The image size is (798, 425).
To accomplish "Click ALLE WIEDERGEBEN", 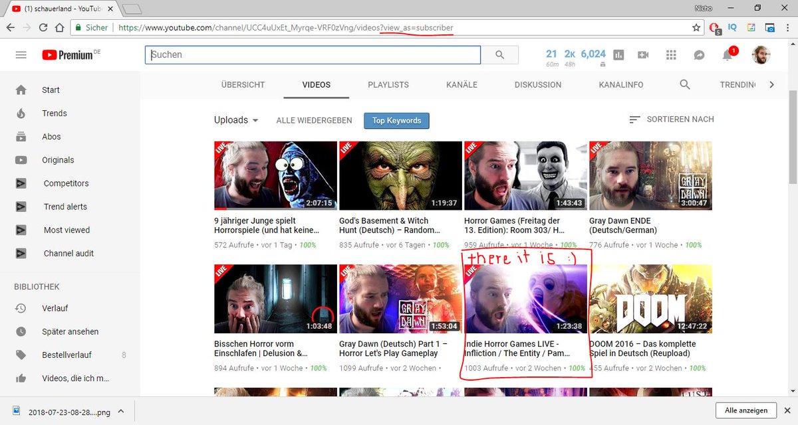I will point(314,120).
